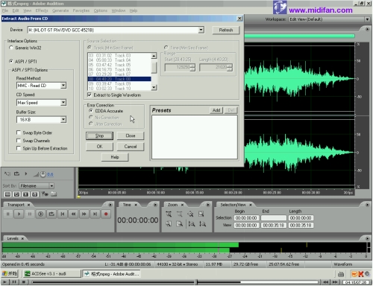Viewport: 373px width, 286px height.
Task: Click Files panel small play arrow
Action: click(26, 174)
